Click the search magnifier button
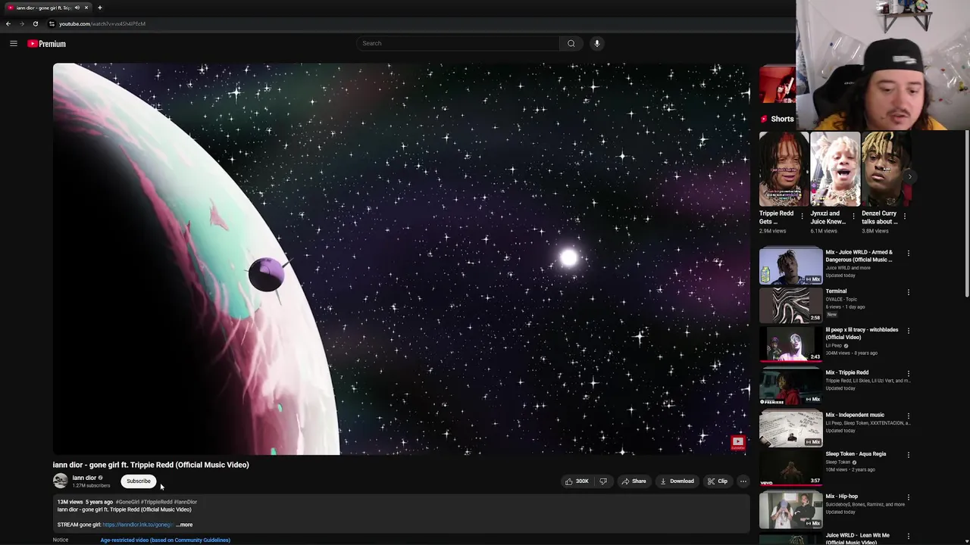Image resolution: width=970 pixels, height=545 pixels. pyautogui.click(x=571, y=43)
